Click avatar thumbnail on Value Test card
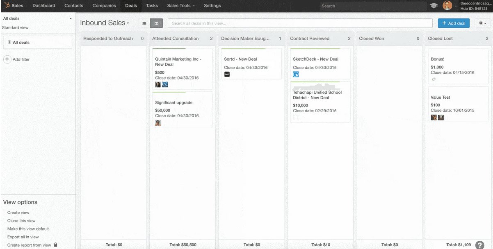The width and height of the screenshot is (493, 249). (x=434, y=117)
